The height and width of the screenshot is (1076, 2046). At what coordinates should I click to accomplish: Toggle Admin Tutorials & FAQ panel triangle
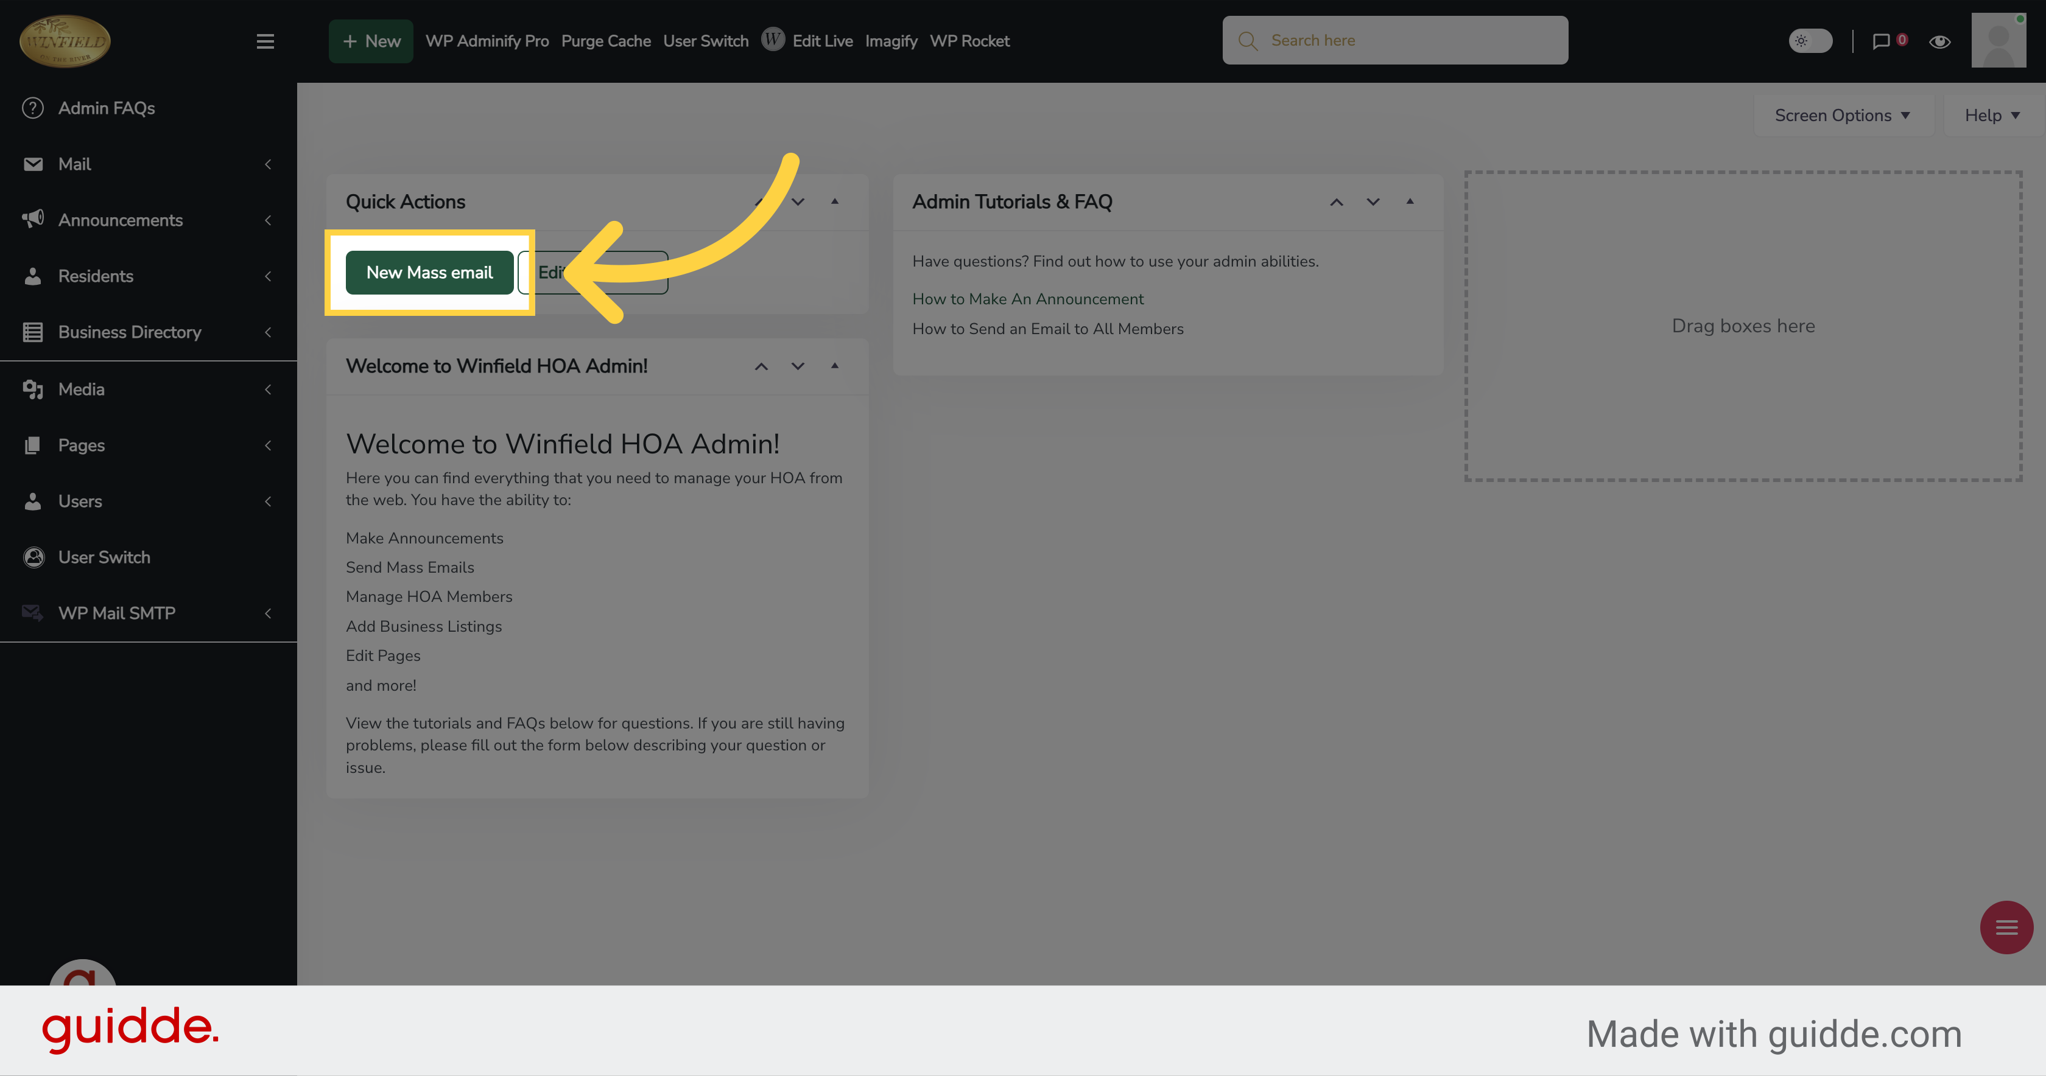click(1410, 201)
